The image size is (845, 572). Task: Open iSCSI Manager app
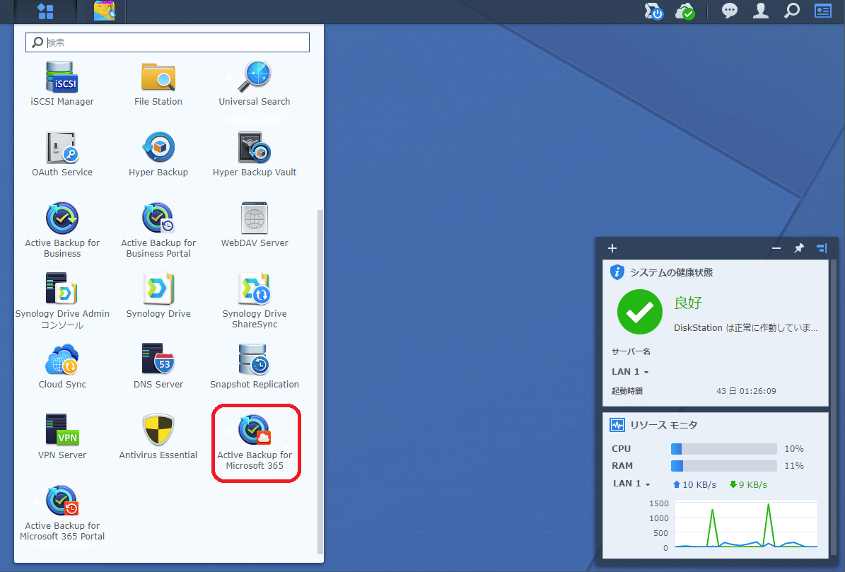(x=62, y=83)
